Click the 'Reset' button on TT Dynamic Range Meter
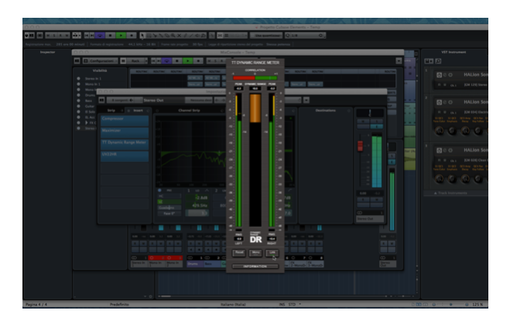The image size is (517, 324). coord(239,253)
